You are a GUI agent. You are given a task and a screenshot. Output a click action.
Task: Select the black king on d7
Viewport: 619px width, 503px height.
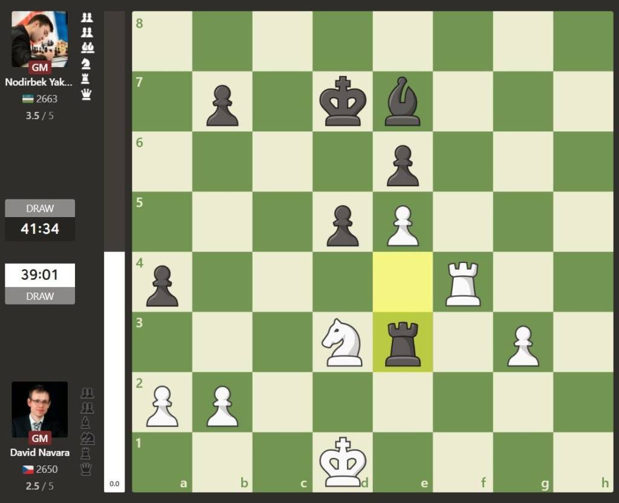point(343,102)
